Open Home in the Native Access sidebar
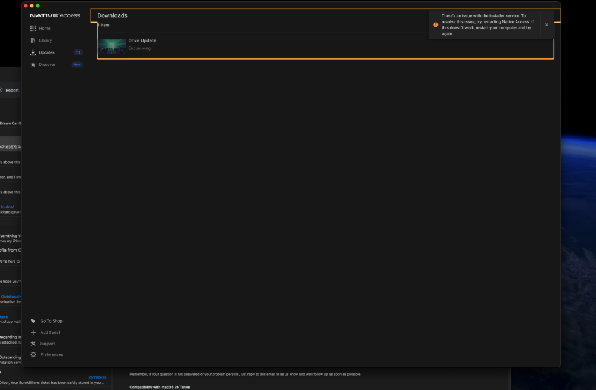The height and width of the screenshot is (390, 596). pos(44,29)
